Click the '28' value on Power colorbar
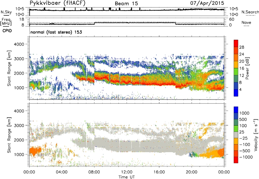Image resolution: width=259 pixels, height=179 pixels. pos(242,47)
